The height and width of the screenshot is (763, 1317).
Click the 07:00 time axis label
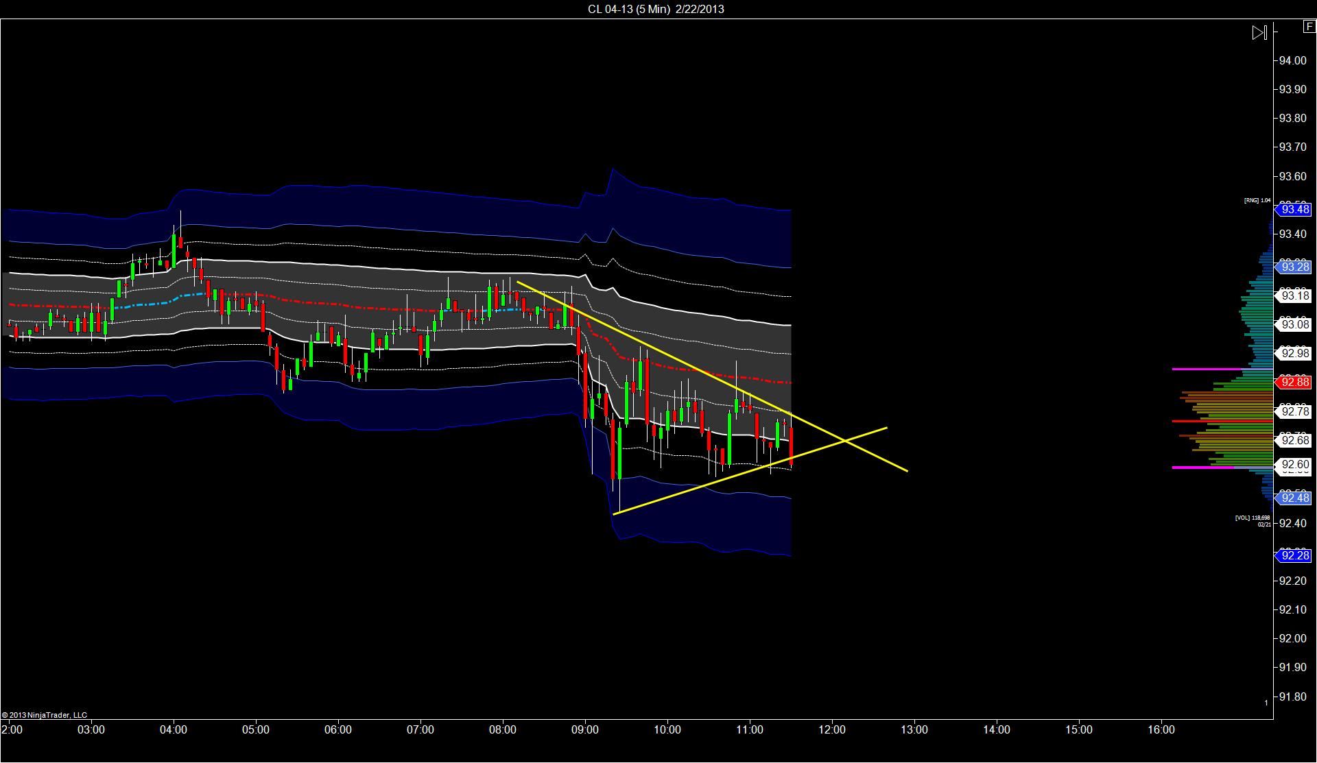[420, 729]
